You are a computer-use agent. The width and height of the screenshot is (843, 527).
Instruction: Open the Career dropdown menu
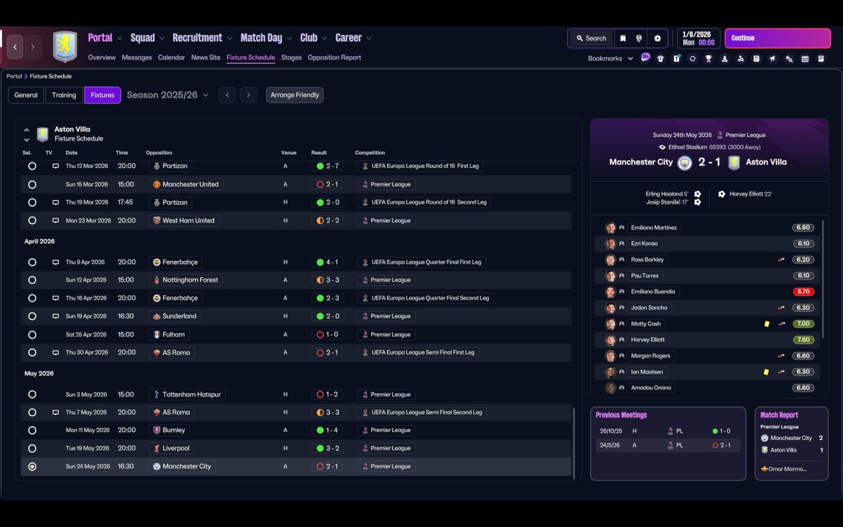(354, 38)
